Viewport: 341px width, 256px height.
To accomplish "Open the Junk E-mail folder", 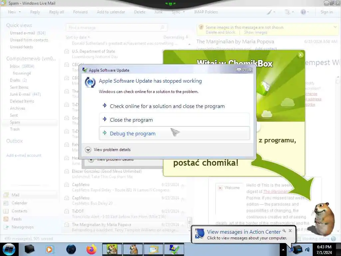I will (25, 94).
